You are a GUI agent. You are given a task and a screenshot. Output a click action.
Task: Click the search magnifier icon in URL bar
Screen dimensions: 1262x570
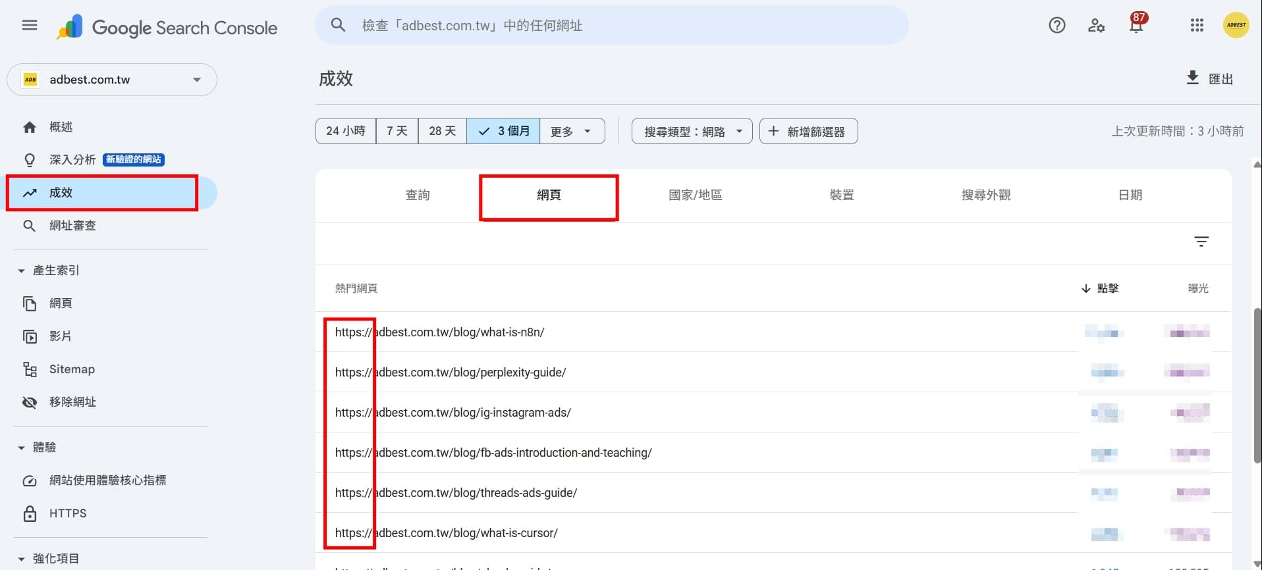(338, 26)
